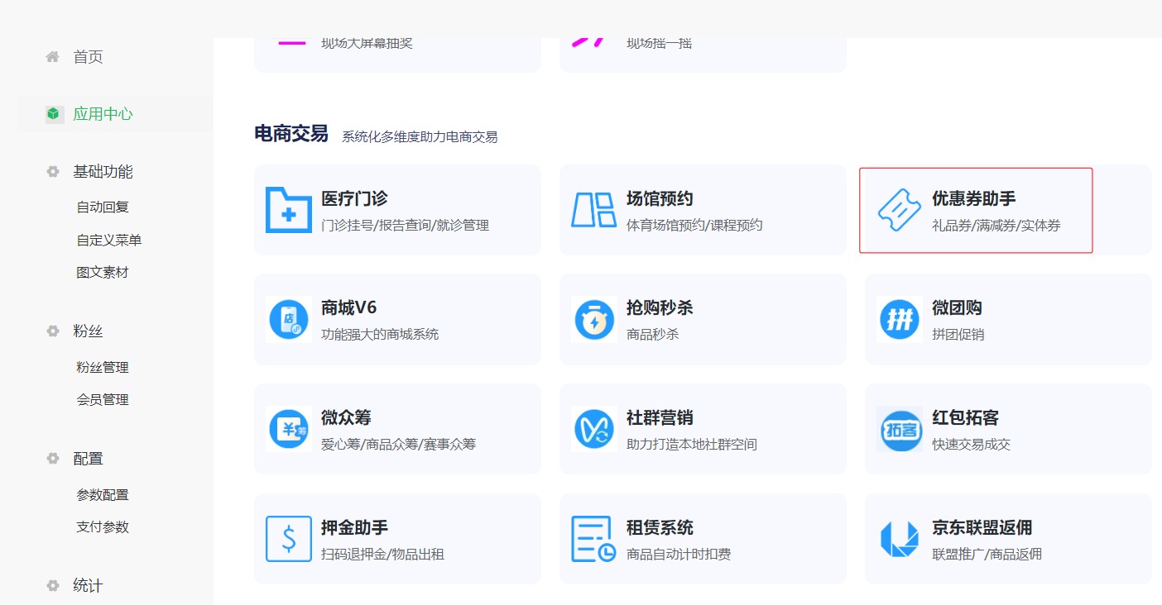Collapse the 配置 sidebar section

coord(88,459)
